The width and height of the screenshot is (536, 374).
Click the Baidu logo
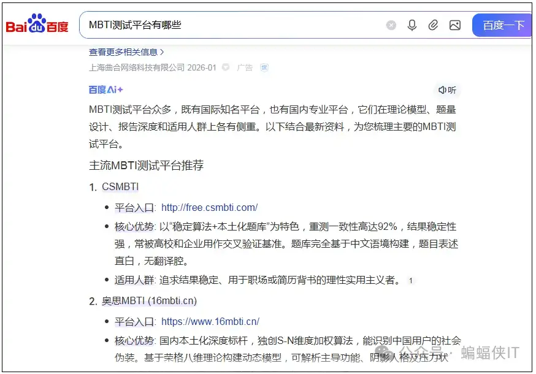(37, 23)
